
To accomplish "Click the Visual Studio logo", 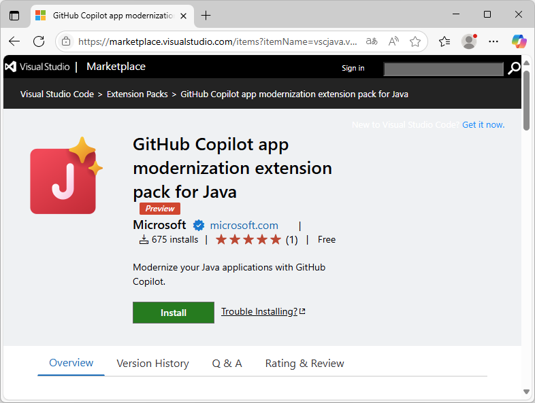I will (37, 67).
